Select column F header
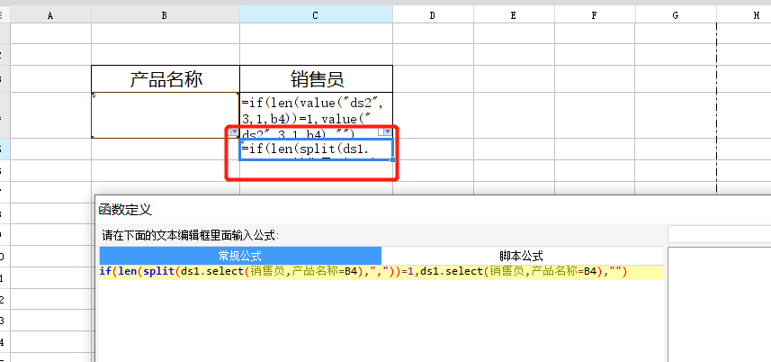The image size is (771, 362). (x=595, y=15)
